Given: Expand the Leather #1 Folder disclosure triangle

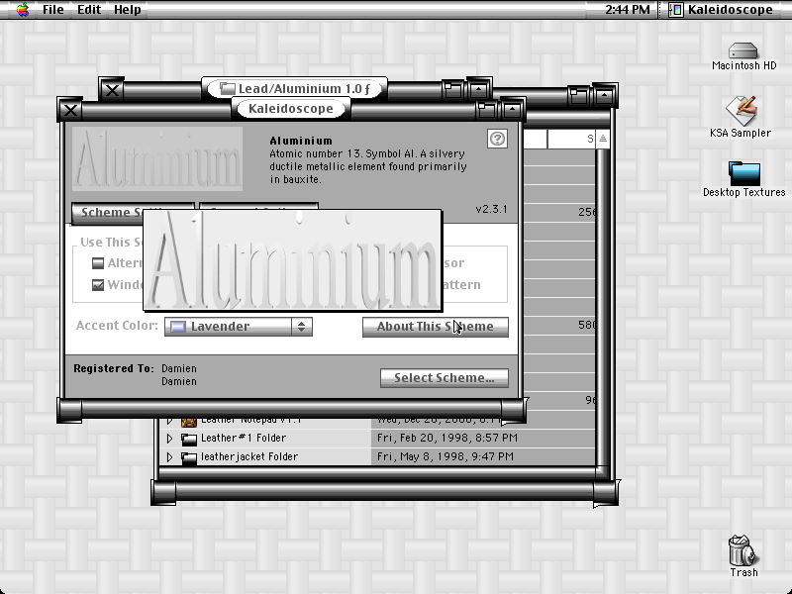Looking at the screenshot, I should pos(169,439).
